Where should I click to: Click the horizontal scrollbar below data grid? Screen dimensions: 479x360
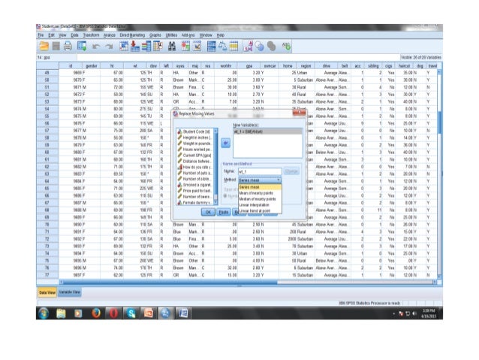pyautogui.click(x=248, y=282)
